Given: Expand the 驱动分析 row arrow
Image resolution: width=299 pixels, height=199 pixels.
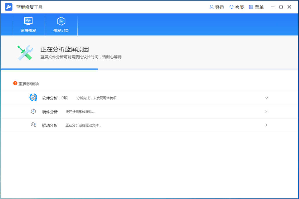Looking at the screenshot, I should (x=266, y=125).
